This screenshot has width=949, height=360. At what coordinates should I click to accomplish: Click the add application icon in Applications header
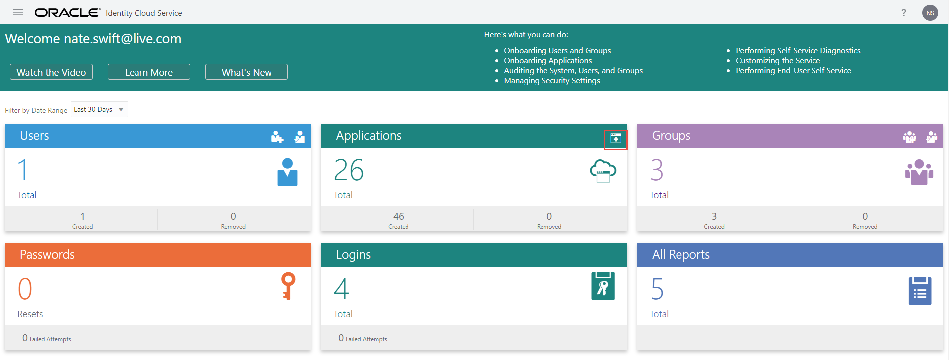616,139
